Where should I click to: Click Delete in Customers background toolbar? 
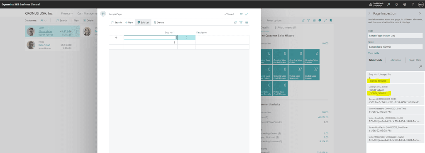[88, 20]
